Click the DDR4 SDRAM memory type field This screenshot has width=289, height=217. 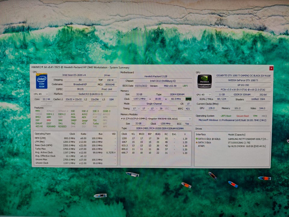177,94
